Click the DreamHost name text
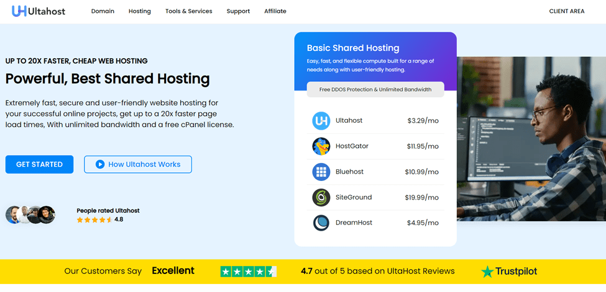The height and width of the screenshot is (292, 606). point(354,223)
